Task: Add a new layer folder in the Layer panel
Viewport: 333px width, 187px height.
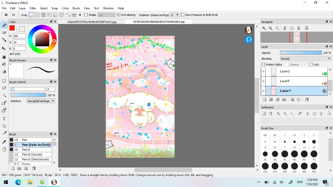Action: pyautogui.click(x=284, y=99)
